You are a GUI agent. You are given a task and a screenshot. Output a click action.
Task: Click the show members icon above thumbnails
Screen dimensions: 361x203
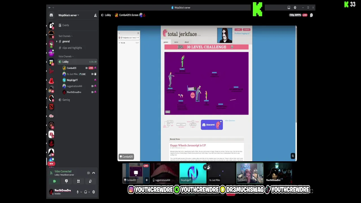(208, 167)
